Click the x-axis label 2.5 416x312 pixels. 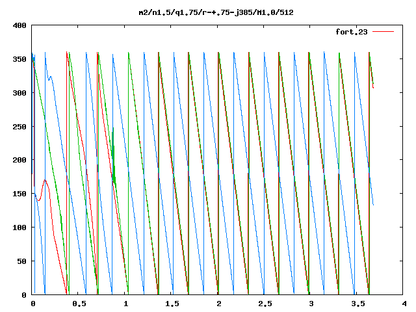pyautogui.click(x=265, y=304)
